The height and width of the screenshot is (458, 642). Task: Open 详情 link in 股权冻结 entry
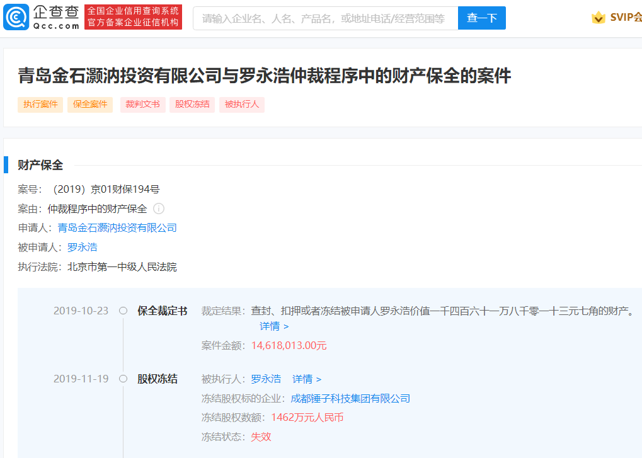pos(307,379)
